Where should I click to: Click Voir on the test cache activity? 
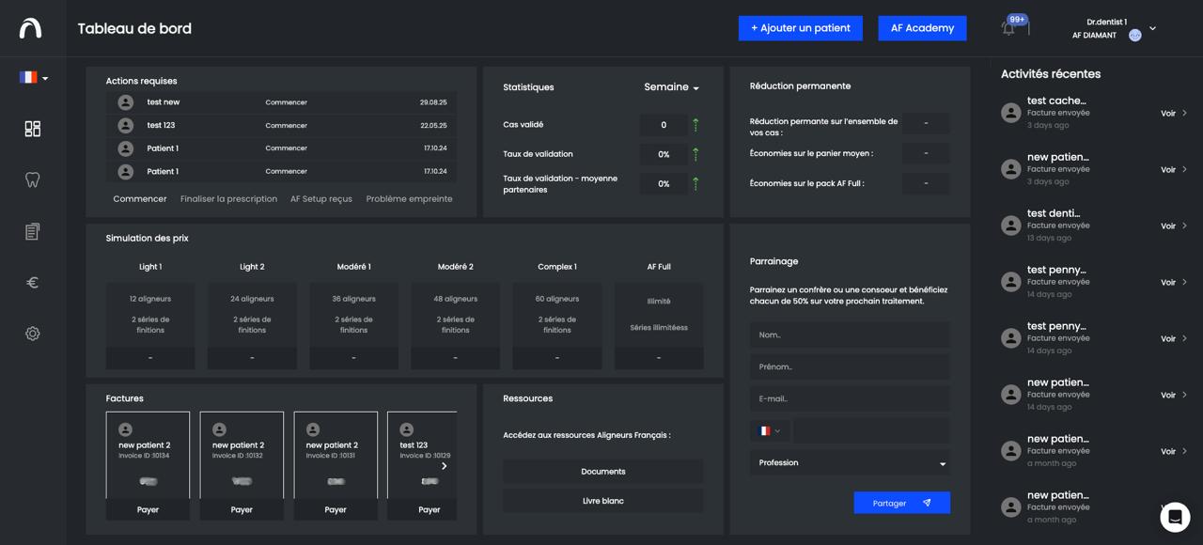[x=1168, y=113]
